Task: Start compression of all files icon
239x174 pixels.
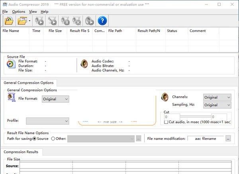Action: point(39,21)
